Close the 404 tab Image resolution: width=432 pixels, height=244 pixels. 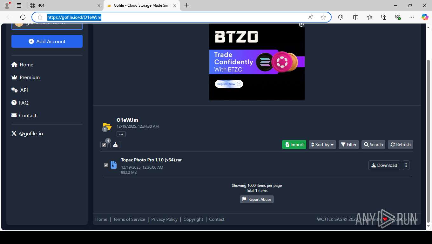click(x=99, y=5)
